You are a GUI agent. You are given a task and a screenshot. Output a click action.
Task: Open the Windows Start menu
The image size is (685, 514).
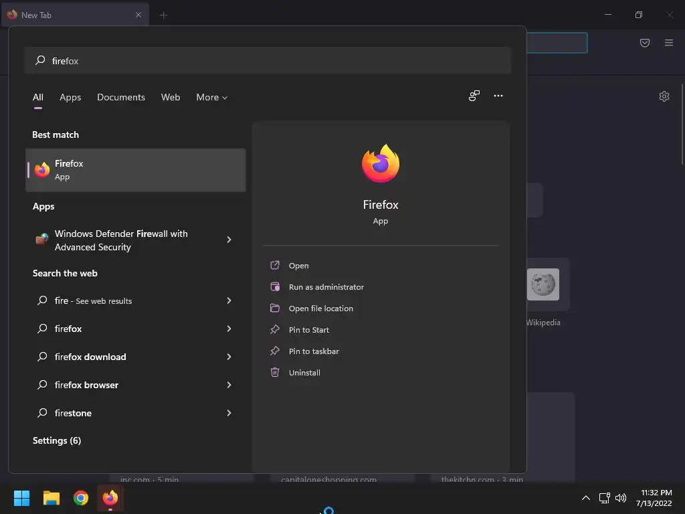coord(21,498)
